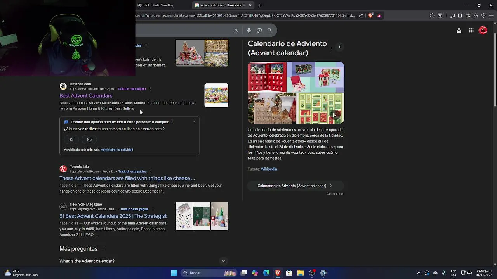Click 'Administrar tu actividad' link

coord(117,150)
